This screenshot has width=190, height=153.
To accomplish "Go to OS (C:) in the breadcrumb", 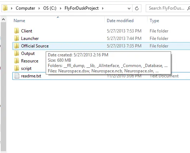I will point(50,8).
